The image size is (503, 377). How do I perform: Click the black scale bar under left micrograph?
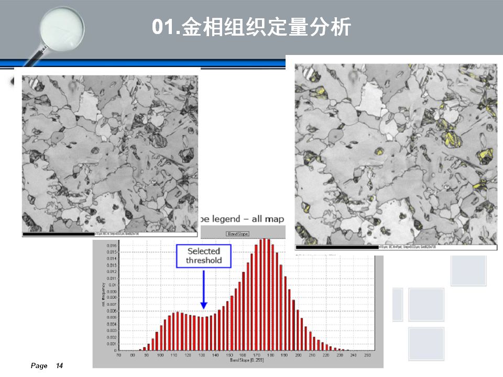click(x=58, y=234)
